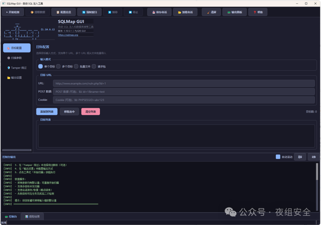This screenshot has width=321, height=225.
Task: Click console line 5. 点击工具栏
Action: pyautogui.click(x=35, y=172)
